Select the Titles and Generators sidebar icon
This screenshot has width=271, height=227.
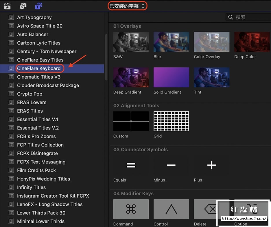[38, 6]
